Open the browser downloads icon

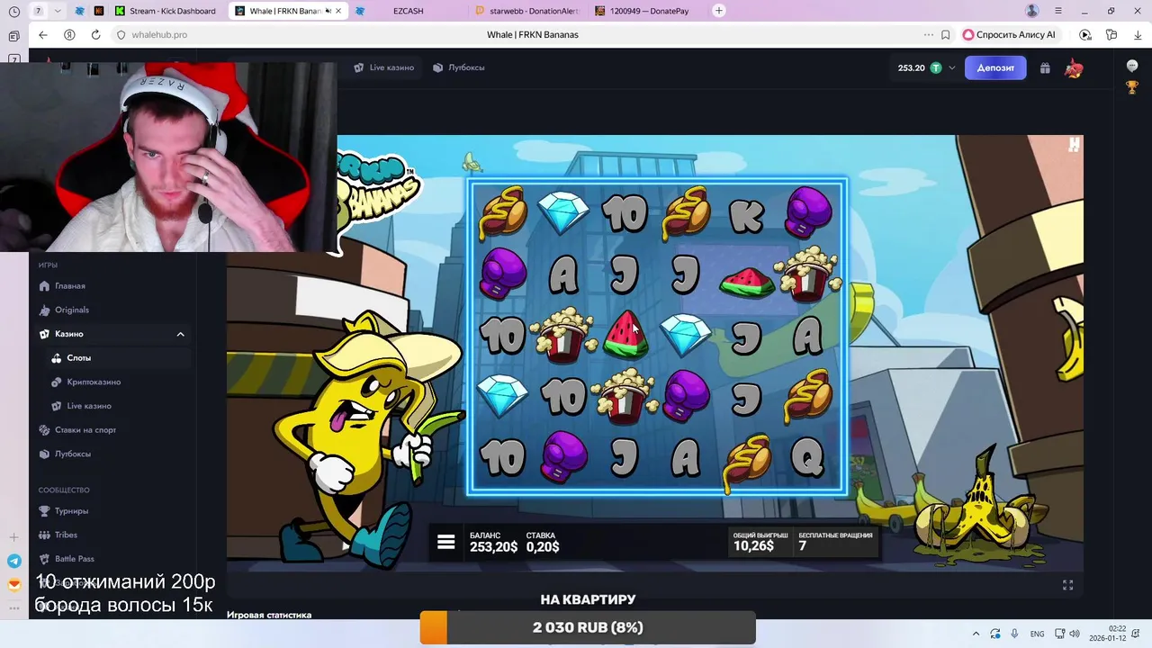click(1138, 34)
